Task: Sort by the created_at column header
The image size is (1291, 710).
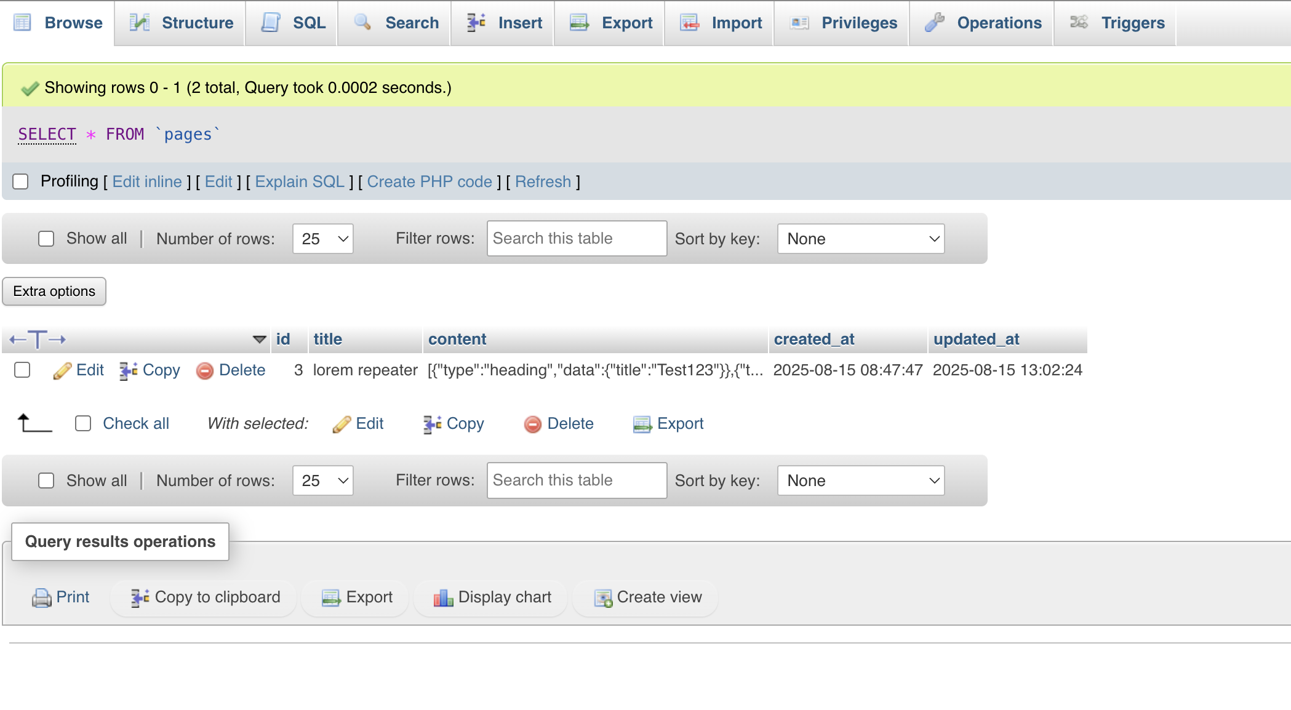Action: coord(813,339)
